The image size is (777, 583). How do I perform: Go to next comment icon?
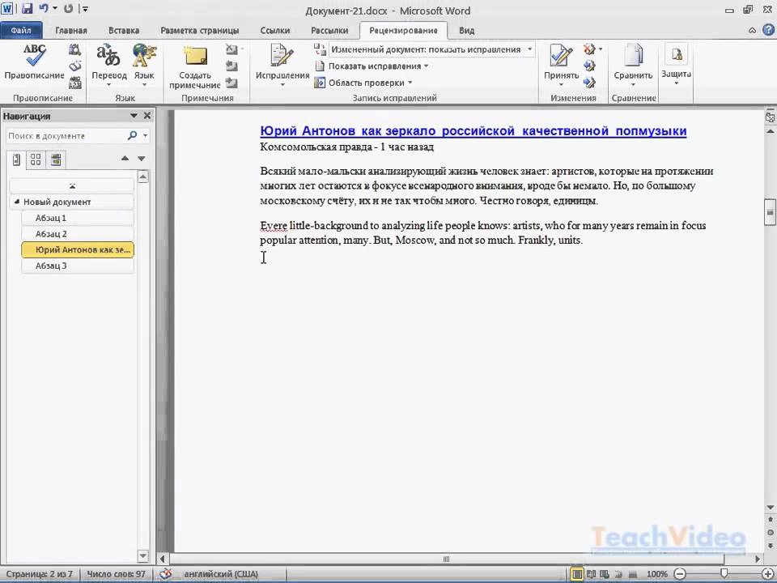pyautogui.click(x=231, y=83)
